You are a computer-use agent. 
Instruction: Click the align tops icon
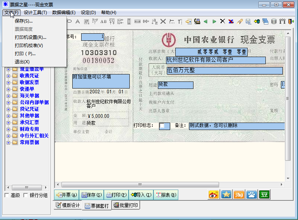click(x=112, y=21)
